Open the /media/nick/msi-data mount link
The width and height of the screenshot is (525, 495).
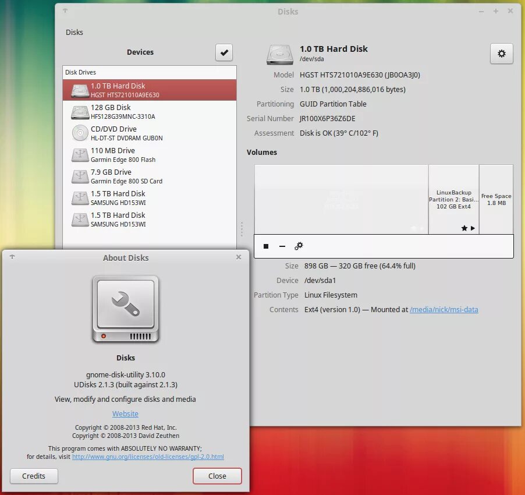(444, 309)
